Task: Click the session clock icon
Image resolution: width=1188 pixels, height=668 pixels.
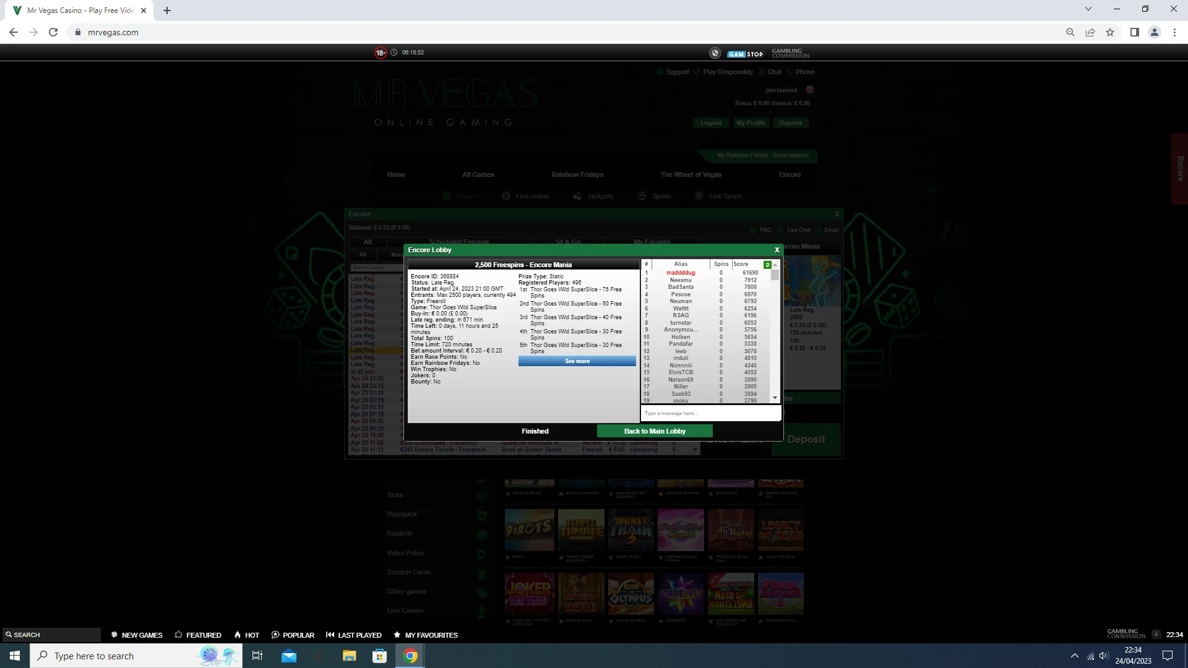Action: (x=394, y=53)
